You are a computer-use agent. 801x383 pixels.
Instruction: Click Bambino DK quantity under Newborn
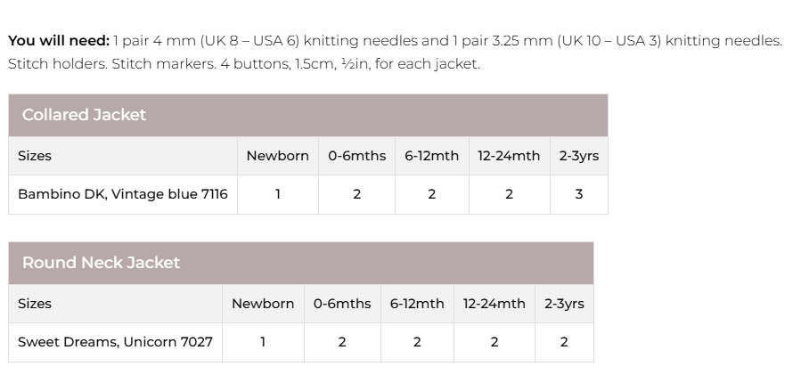point(278,194)
